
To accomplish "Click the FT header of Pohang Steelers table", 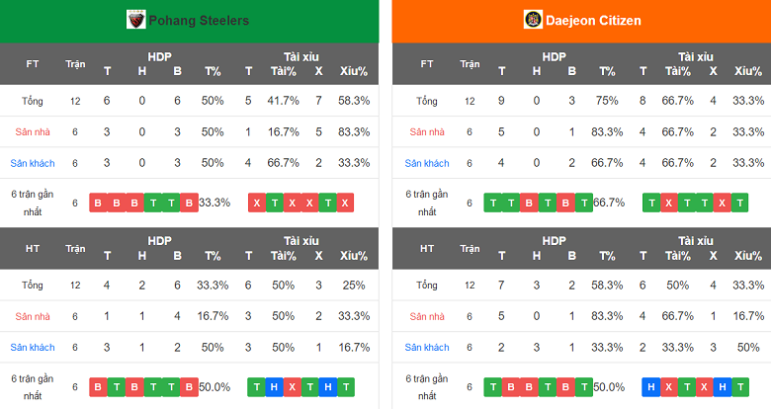I will pyautogui.click(x=33, y=64).
